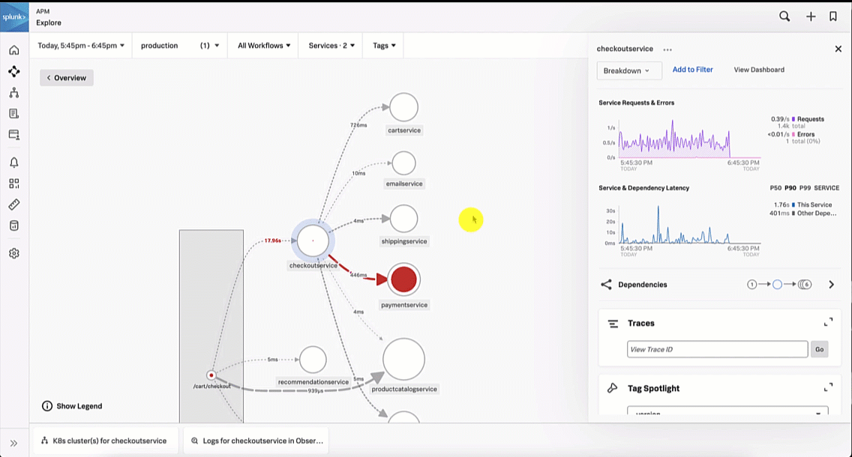Screen dimensions: 852x457
Task: Click the View Trace ID input field
Action: click(x=717, y=349)
